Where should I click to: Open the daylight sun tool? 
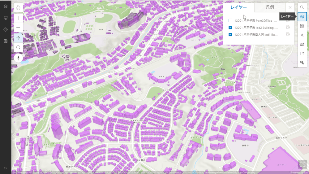point(302,35)
